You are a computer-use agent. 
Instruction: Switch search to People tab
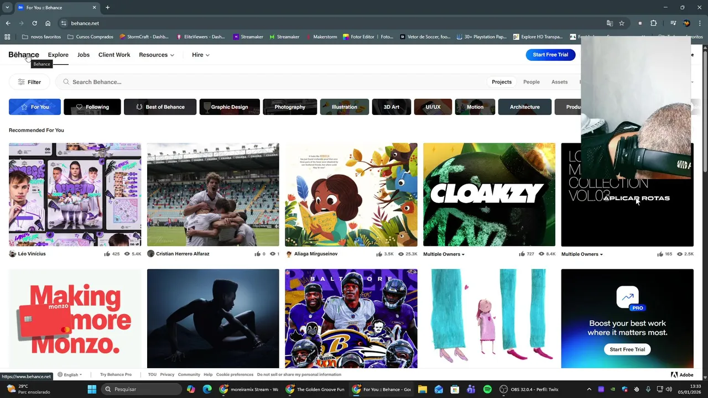(x=532, y=82)
